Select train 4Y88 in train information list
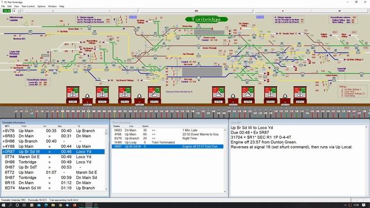Image resolution: width=370 pixels, height=208 pixels. coord(167,134)
